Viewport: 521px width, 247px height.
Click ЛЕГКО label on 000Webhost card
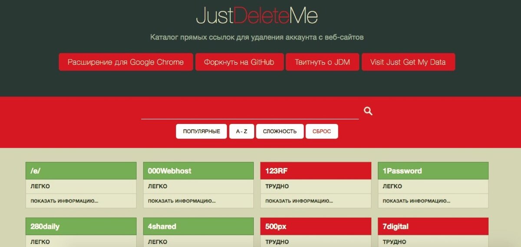tap(158, 186)
